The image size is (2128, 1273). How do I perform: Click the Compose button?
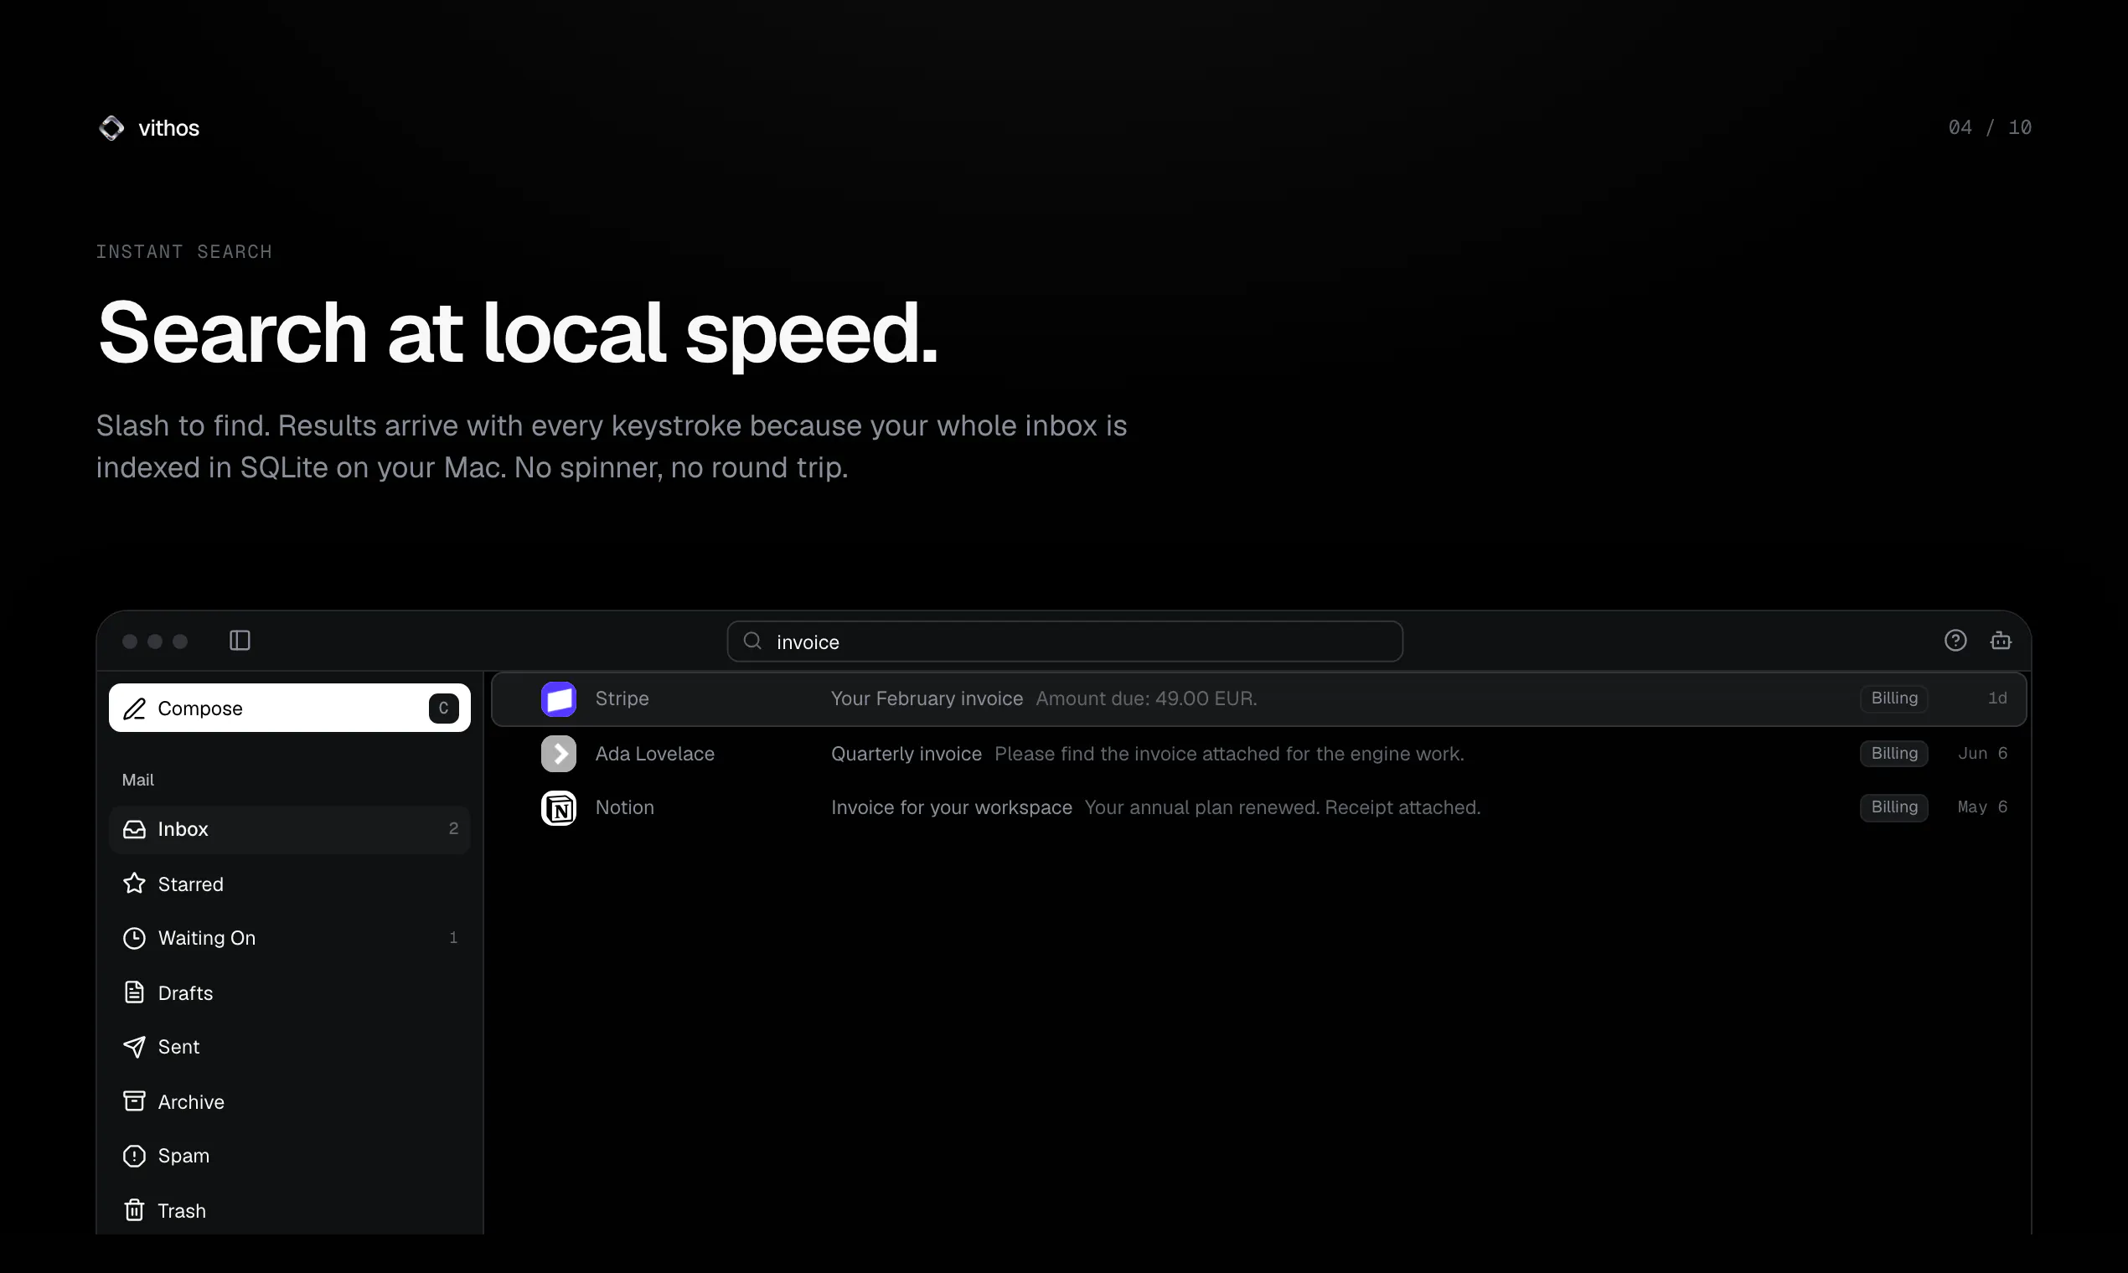[x=290, y=709]
